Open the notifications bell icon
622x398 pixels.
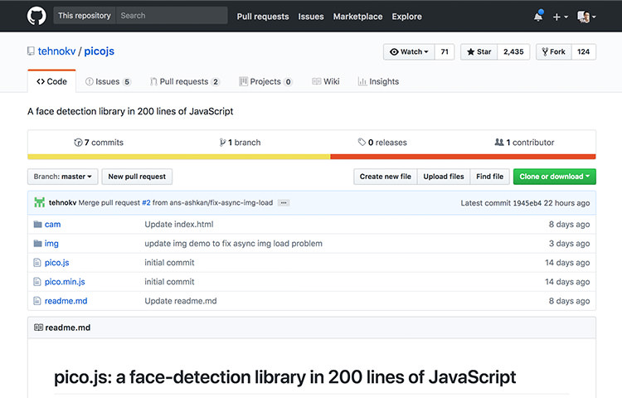538,17
